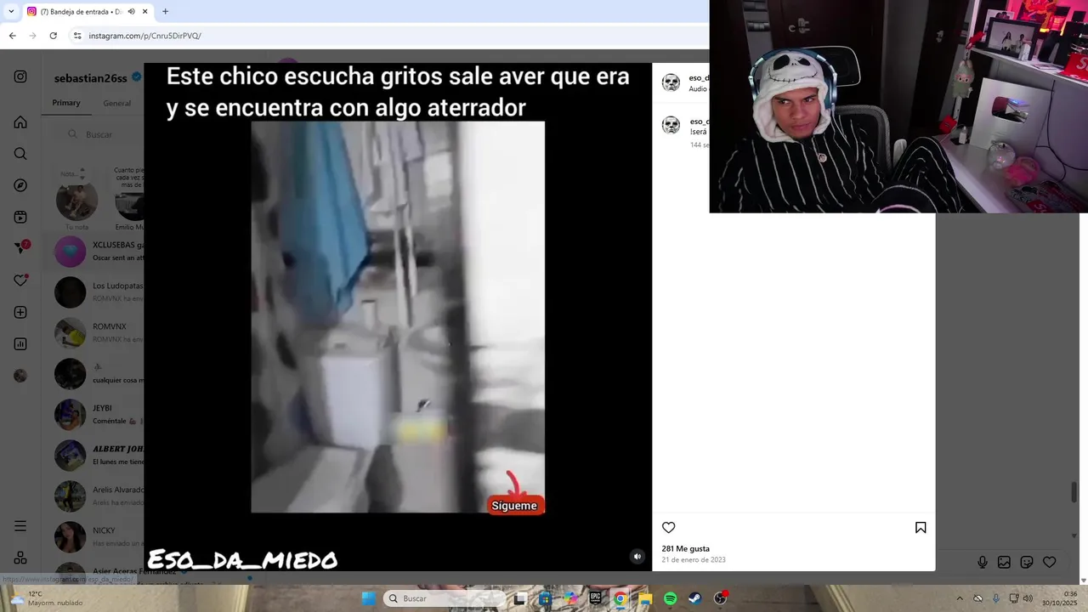
Task: Click the sebastian26ss account name
Action: tap(90, 78)
